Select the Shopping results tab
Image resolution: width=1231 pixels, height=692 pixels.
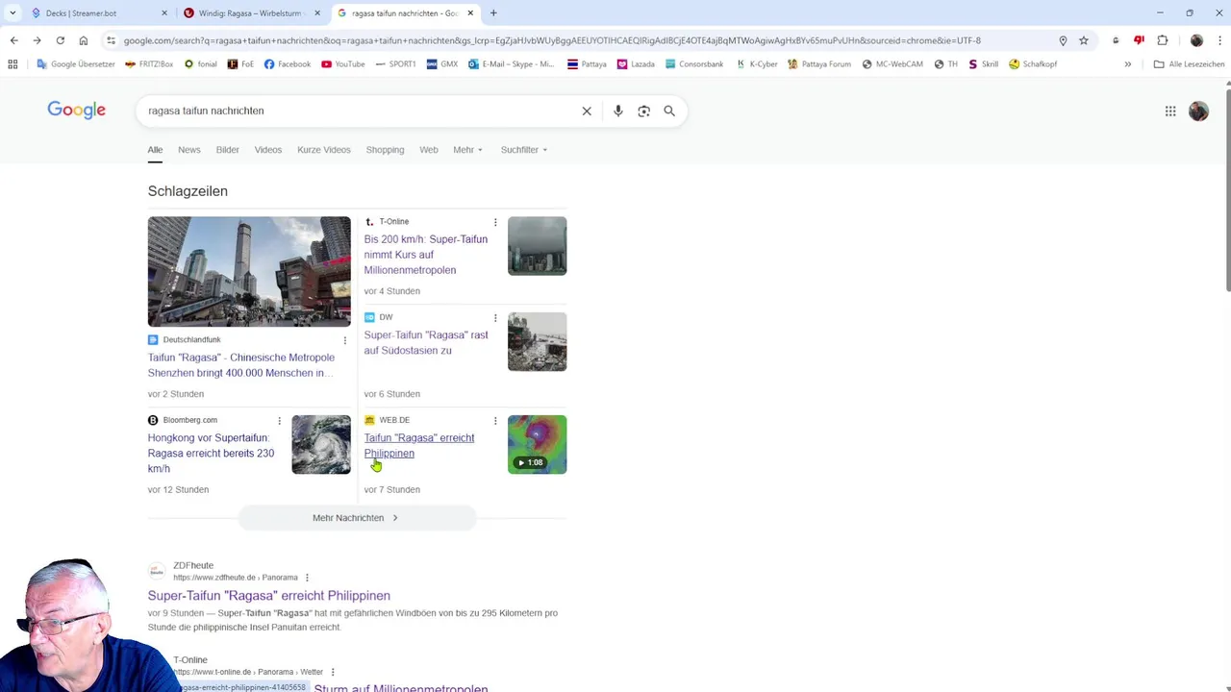coord(385,150)
